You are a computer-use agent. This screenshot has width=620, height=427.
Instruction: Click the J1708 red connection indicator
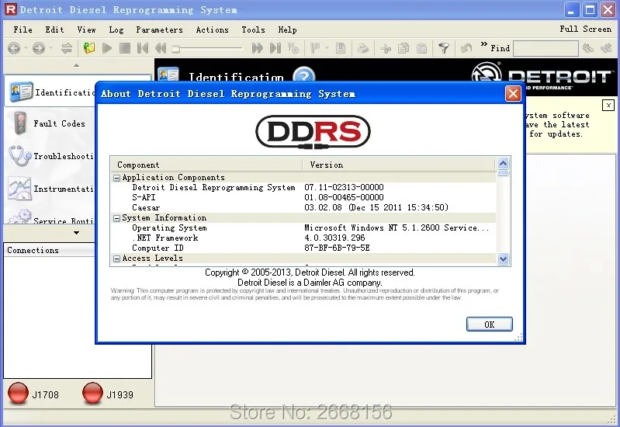pos(18,394)
